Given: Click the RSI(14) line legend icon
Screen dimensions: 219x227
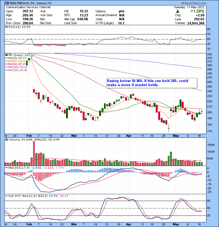Looking at the screenshot, I should [6, 27].
